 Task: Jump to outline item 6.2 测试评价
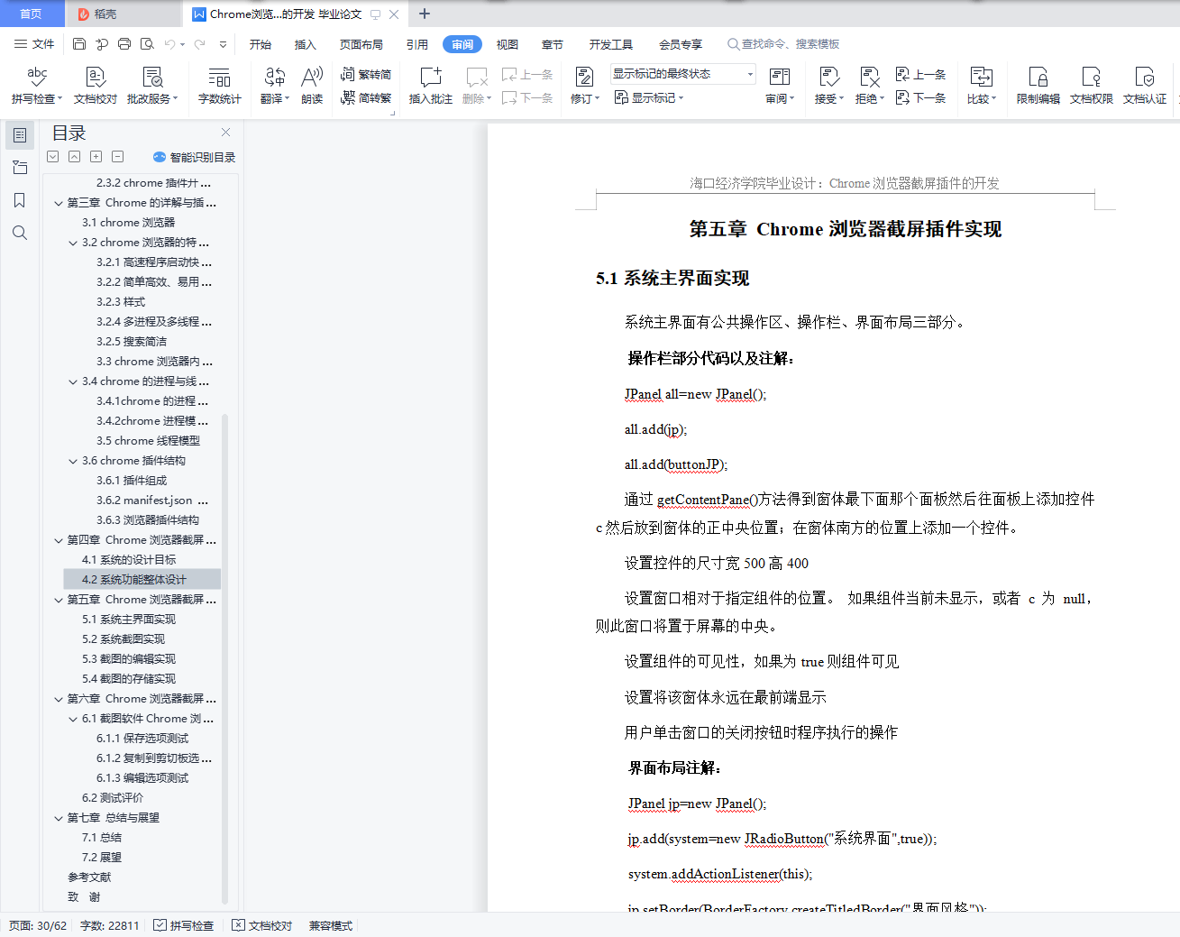[113, 798]
